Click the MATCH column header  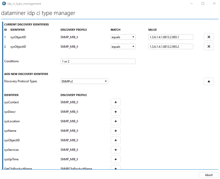(115, 30)
